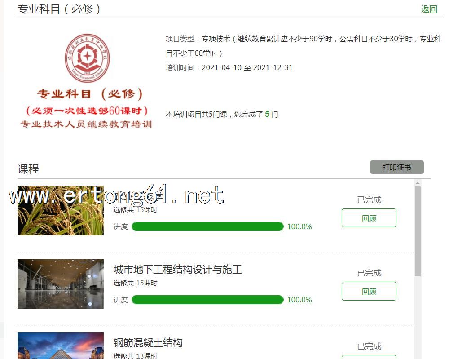Click the scrollbar up arrow in course list
The height and width of the screenshot is (359, 449).
(418, 183)
